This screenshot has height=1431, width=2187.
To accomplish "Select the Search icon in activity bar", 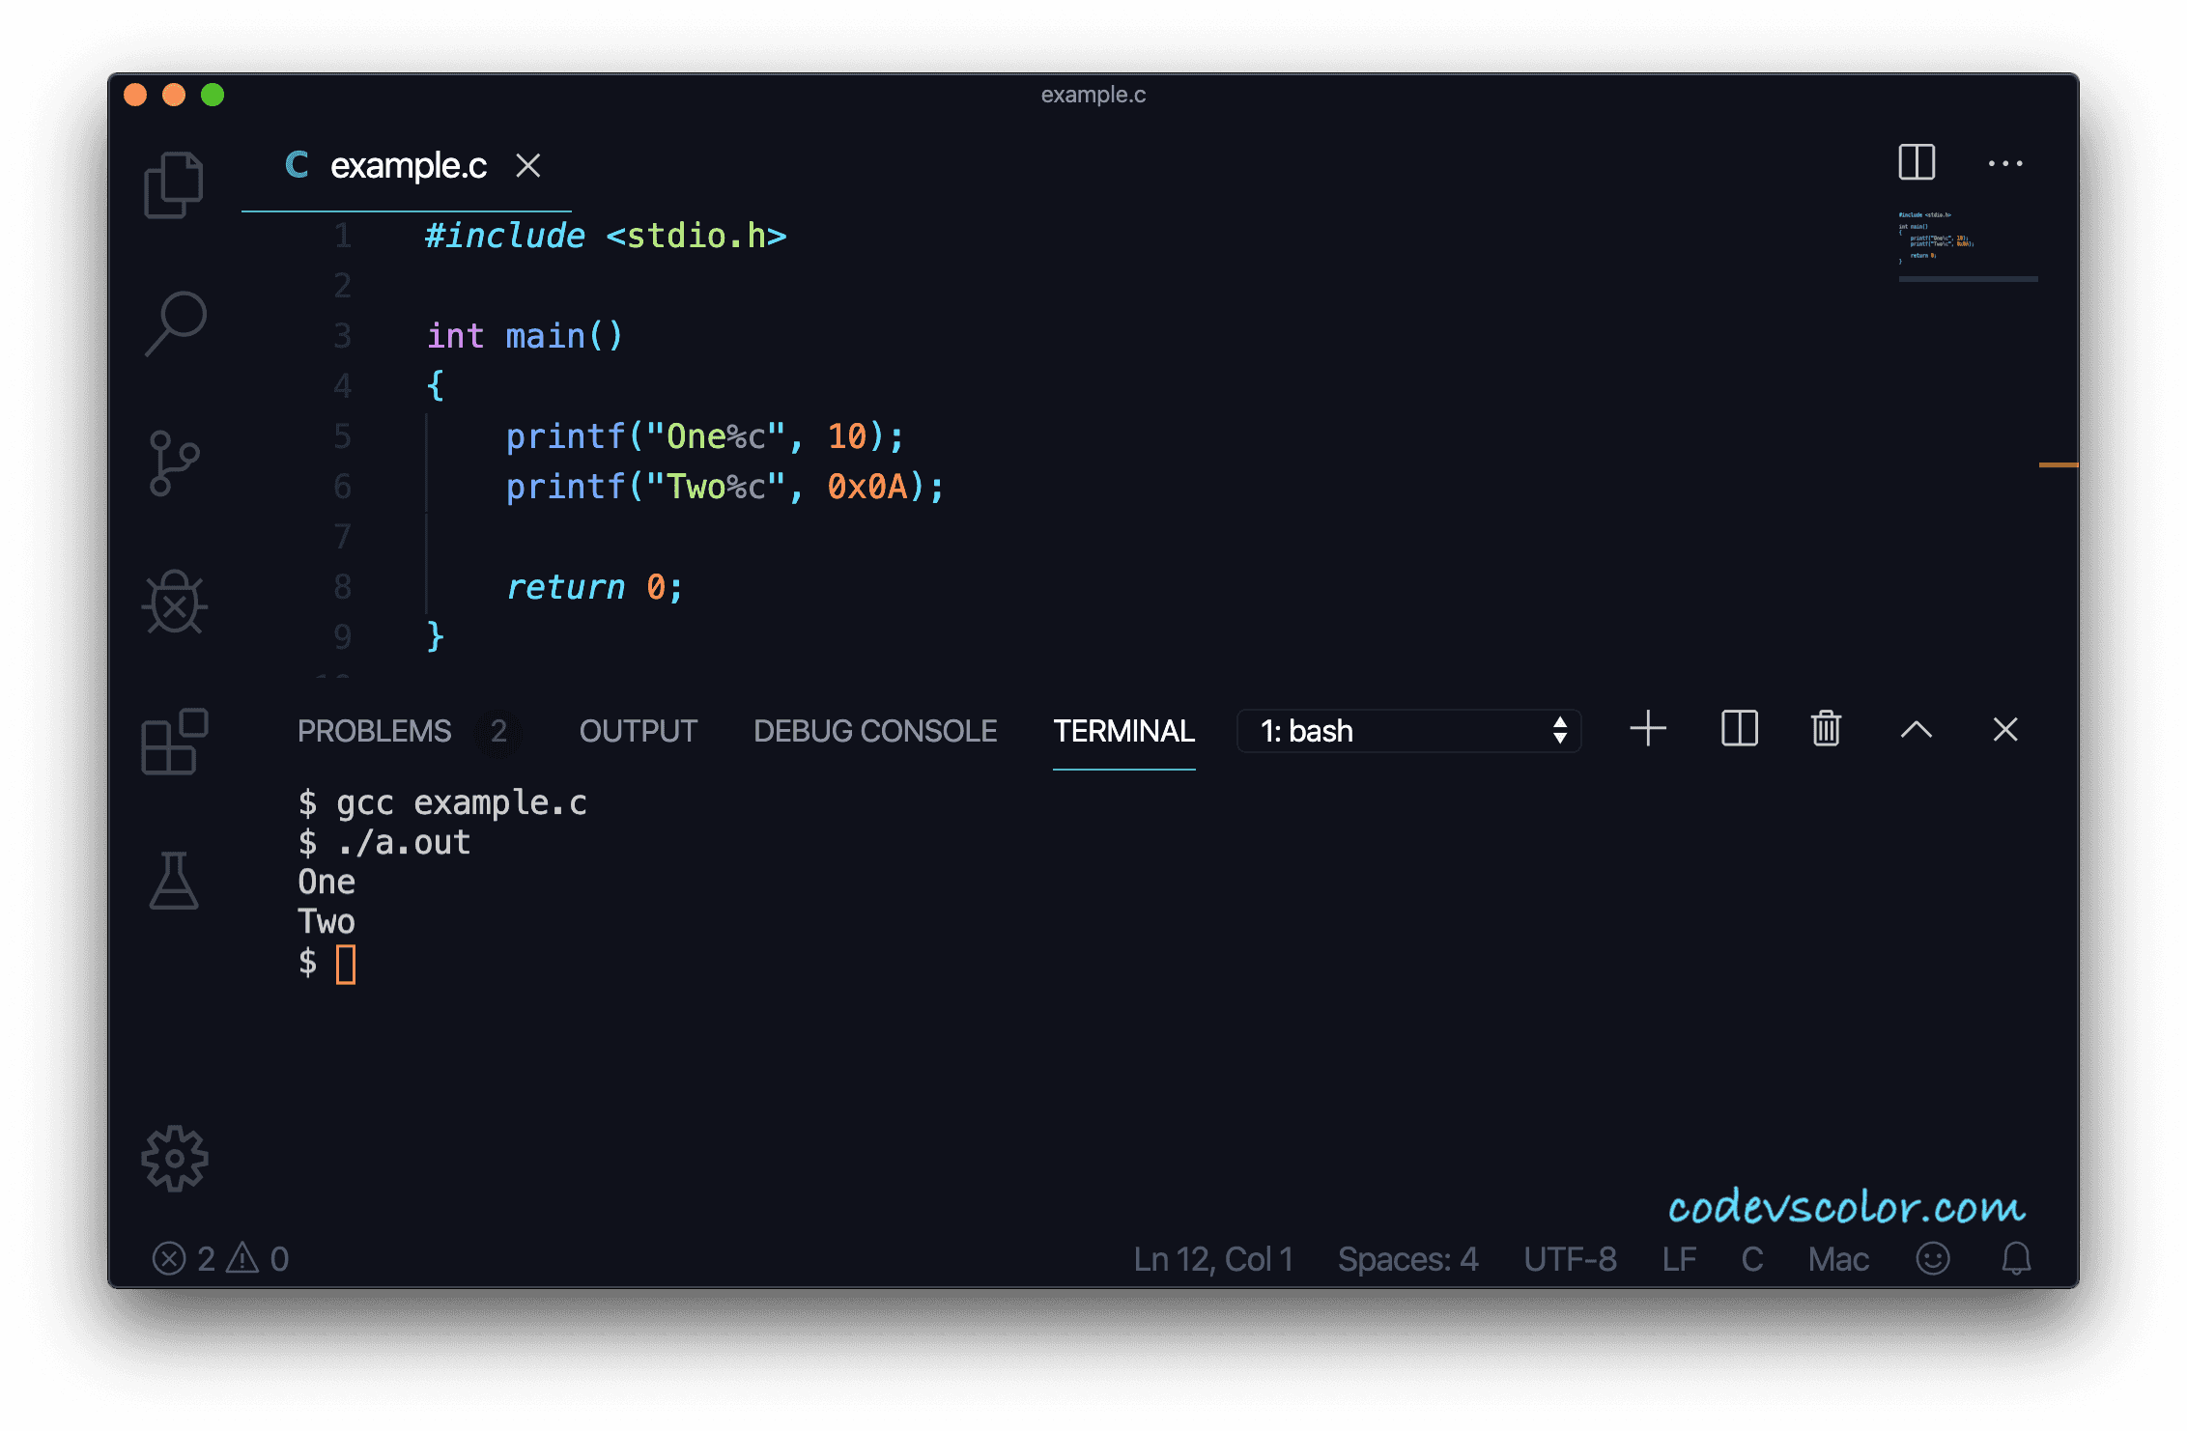I will click(174, 323).
